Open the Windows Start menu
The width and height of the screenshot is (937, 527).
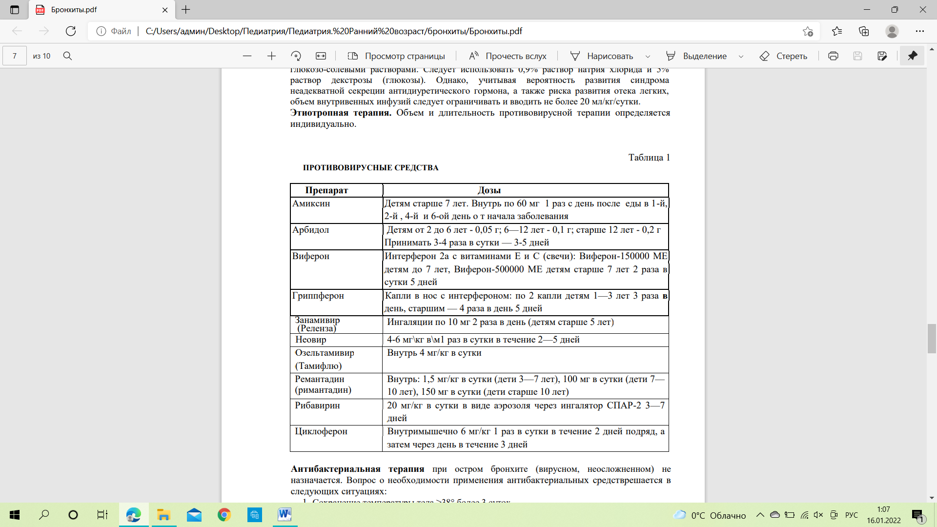click(x=15, y=515)
